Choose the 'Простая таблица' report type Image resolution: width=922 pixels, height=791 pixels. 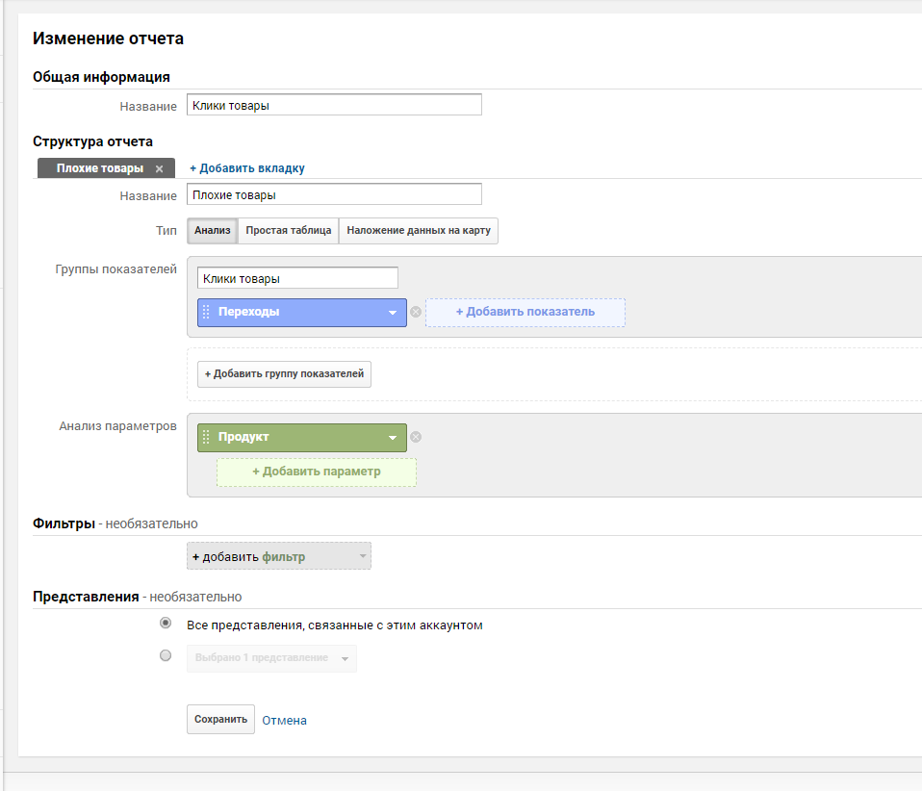(288, 231)
